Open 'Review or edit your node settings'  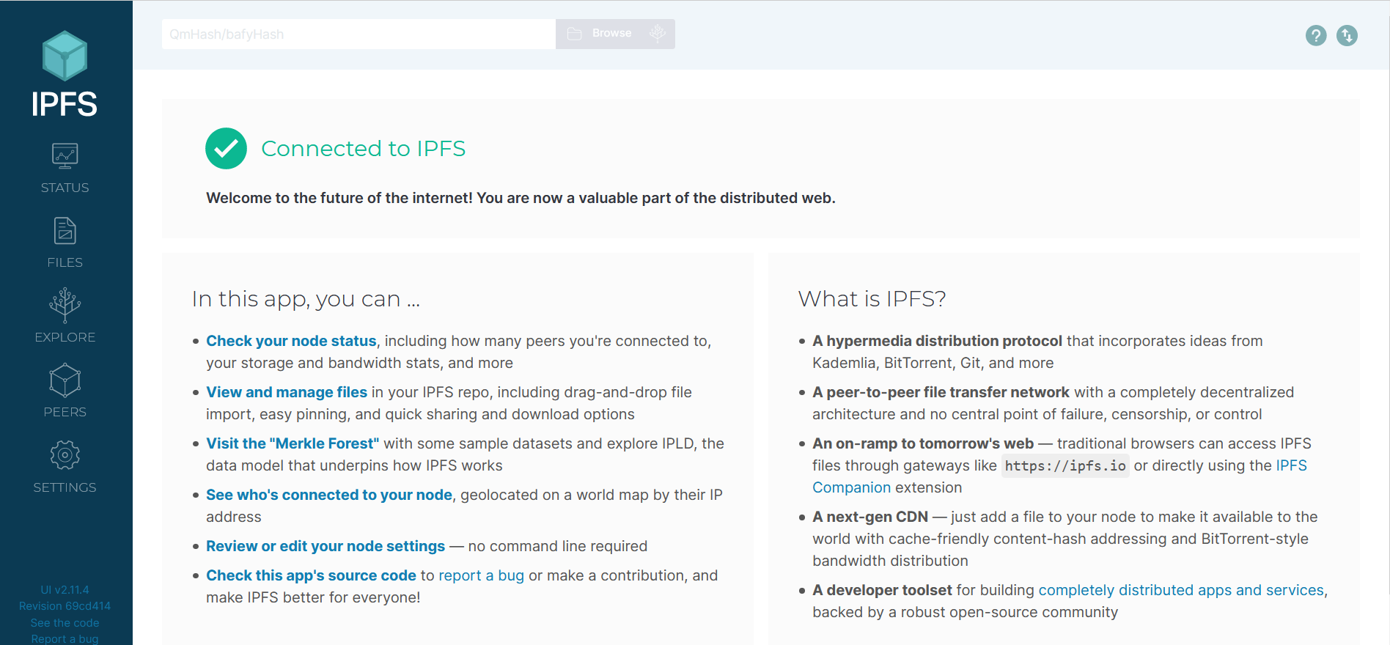click(325, 546)
